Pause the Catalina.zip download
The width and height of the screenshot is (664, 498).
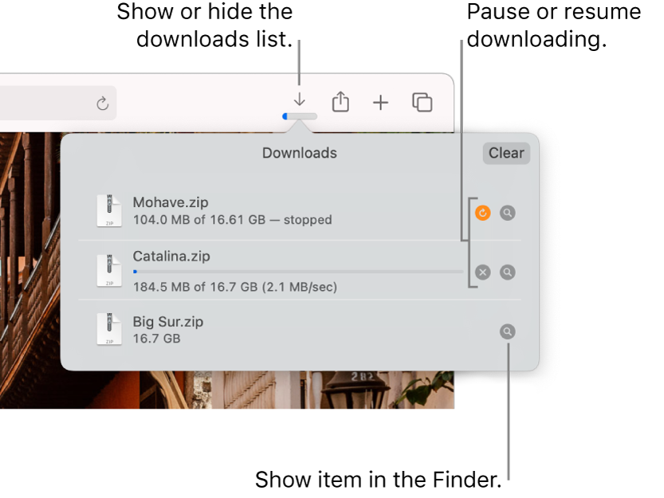click(x=482, y=272)
